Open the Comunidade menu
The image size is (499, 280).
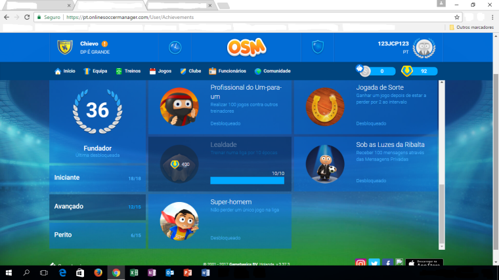coord(272,71)
